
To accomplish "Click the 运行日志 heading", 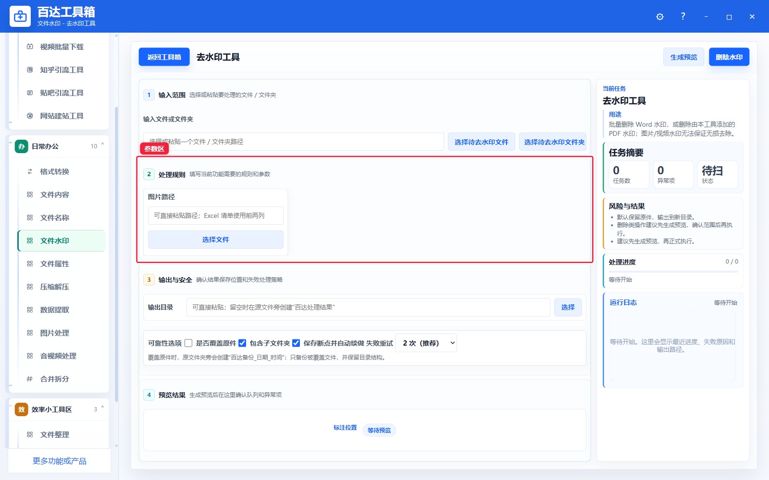I will (623, 302).
